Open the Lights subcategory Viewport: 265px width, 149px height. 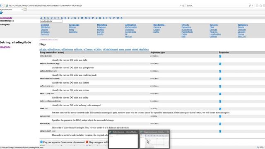click(156, 32)
